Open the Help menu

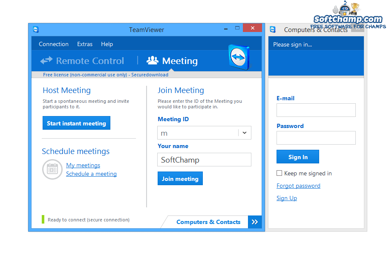107,44
